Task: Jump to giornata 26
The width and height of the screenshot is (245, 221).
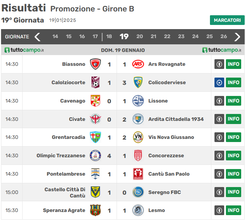Action: [x=224, y=37]
